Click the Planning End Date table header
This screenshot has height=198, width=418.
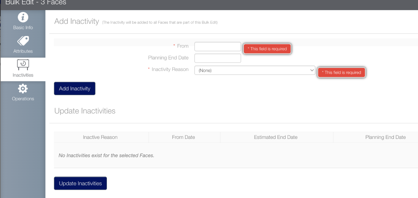point(385,137)
